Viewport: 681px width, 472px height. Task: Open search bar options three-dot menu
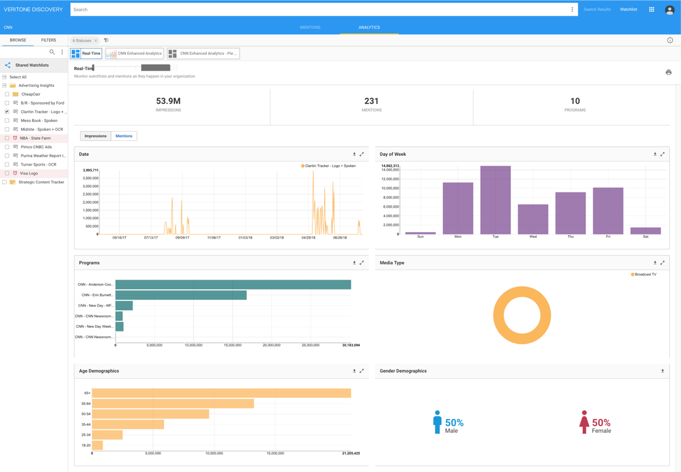(x=572, y=9)
